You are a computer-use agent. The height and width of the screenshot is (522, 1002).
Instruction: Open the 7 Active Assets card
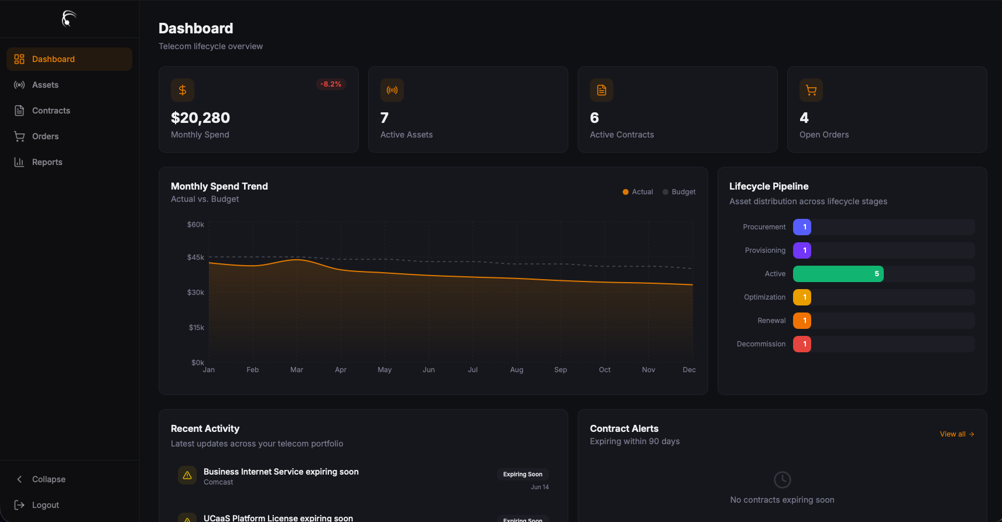(x=468, y=109)
